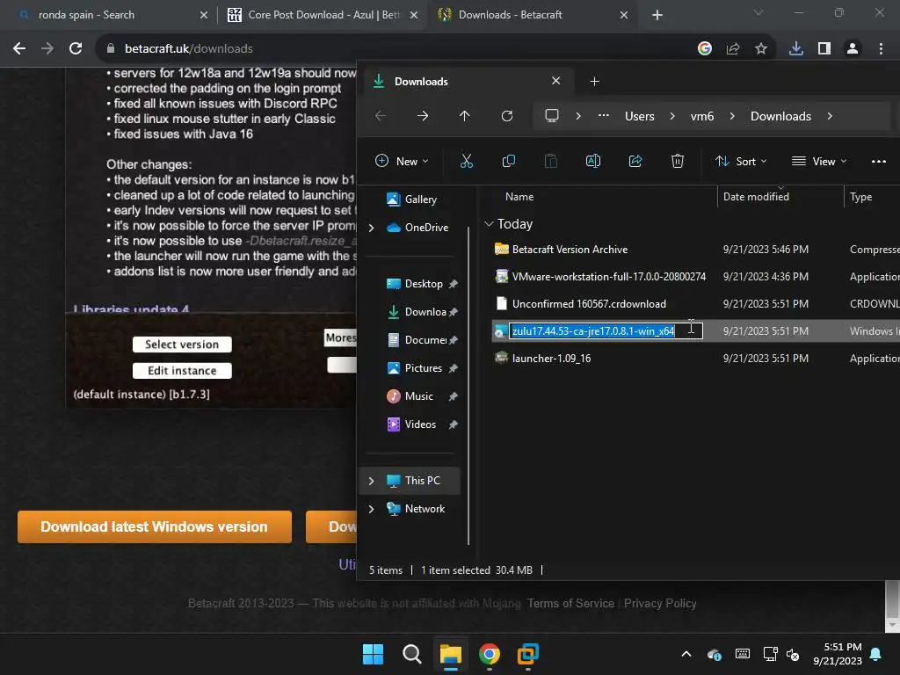Open notification bell in system tray
This screenshot has width=900, height=675.
[x=875, y=654]
